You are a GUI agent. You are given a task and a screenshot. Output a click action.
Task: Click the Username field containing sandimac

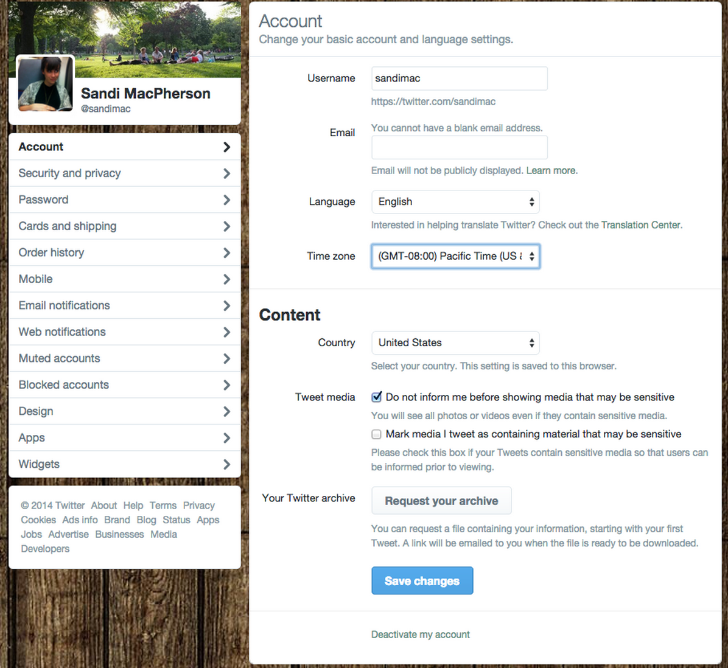pyautogui.click(x=459, y=78)
